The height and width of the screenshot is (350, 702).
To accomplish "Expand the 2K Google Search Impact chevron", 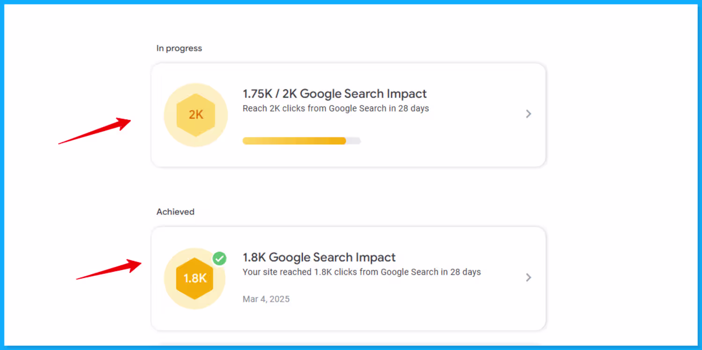I will pyautogui.click(x=528, y=114).
